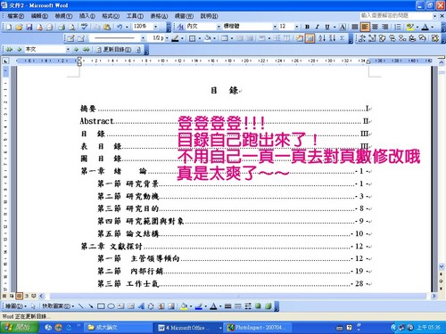Print the document with the printer icon
Viewport: 446px width, 334px height.
pyautogui.click(x=62, y=28)
